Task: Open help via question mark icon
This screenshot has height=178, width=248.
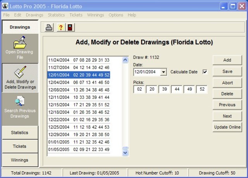Action: pos(61,28)
